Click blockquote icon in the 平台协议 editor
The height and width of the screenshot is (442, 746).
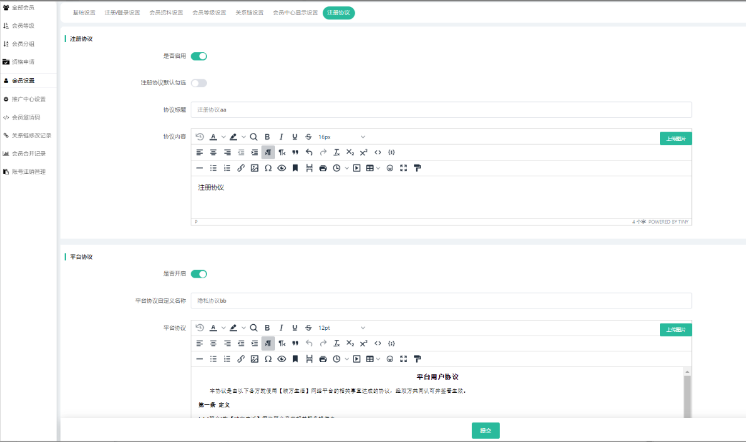pos(295,343)
